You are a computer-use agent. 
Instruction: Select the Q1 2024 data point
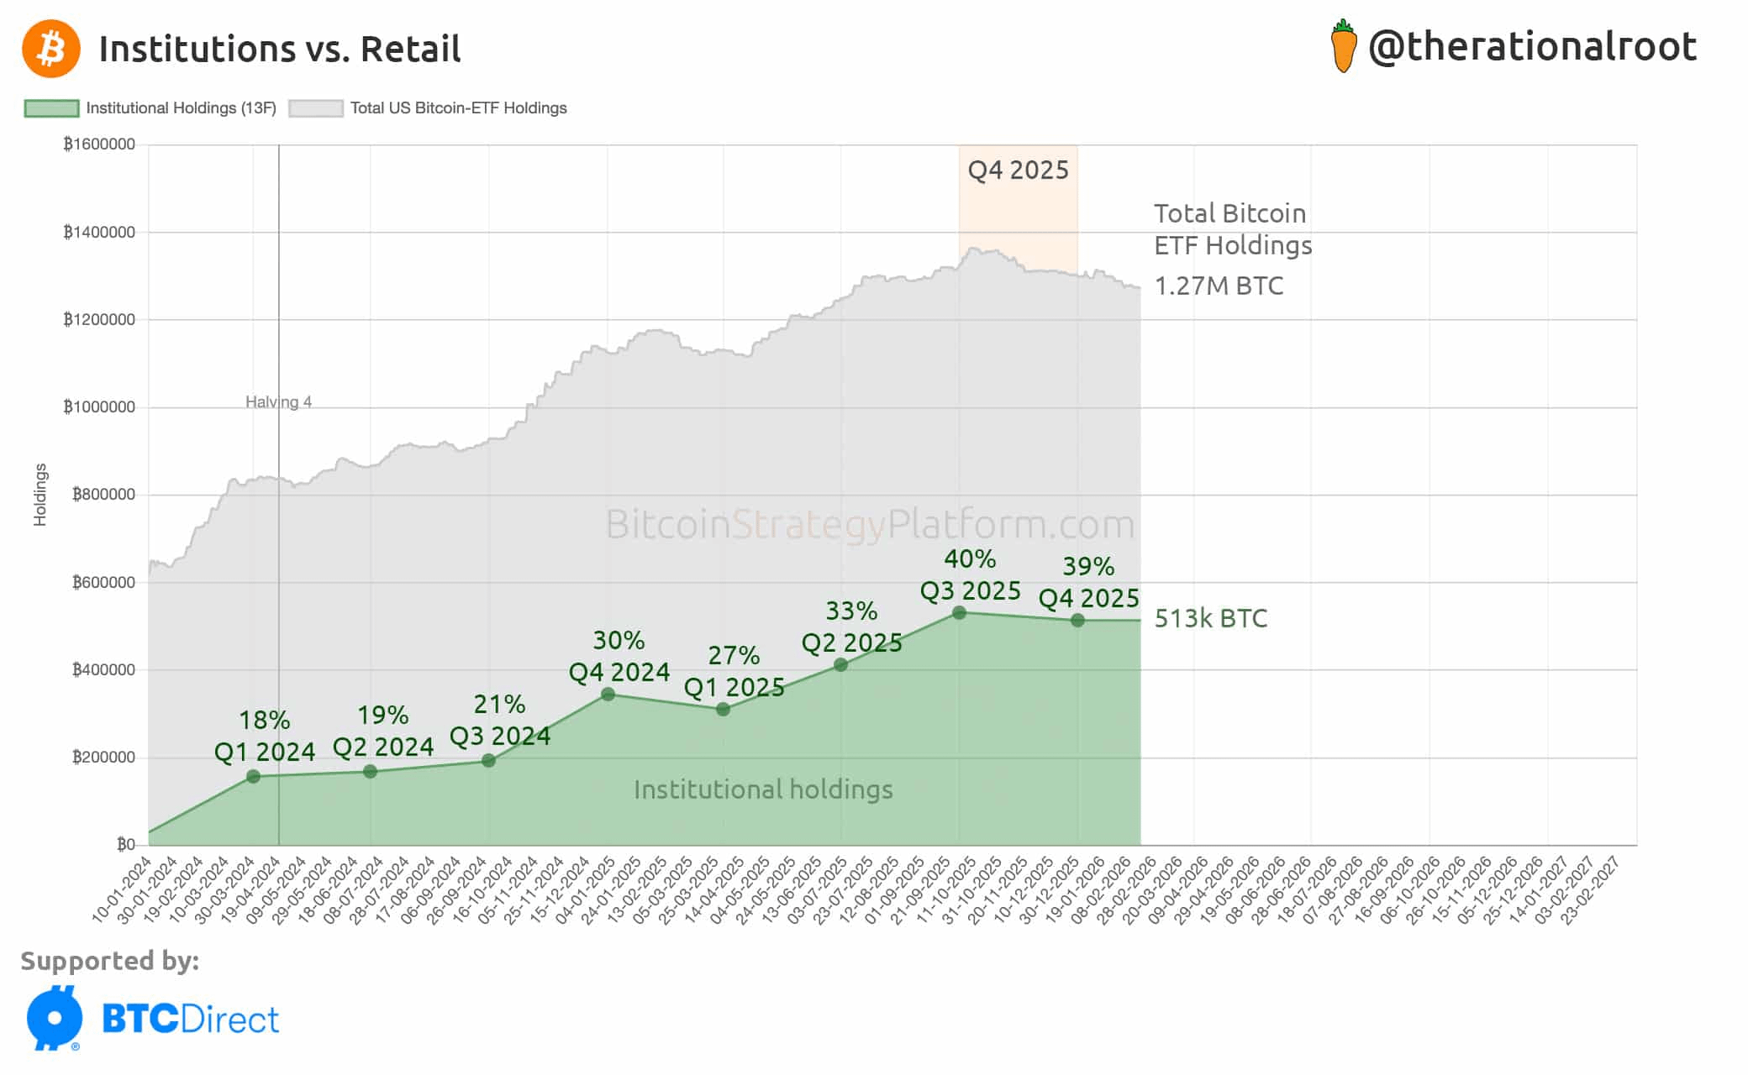point(253,777)
